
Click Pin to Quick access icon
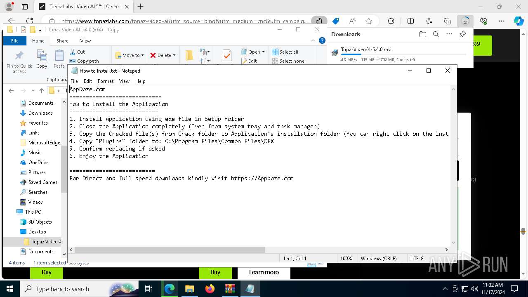[x=19, y=62]
